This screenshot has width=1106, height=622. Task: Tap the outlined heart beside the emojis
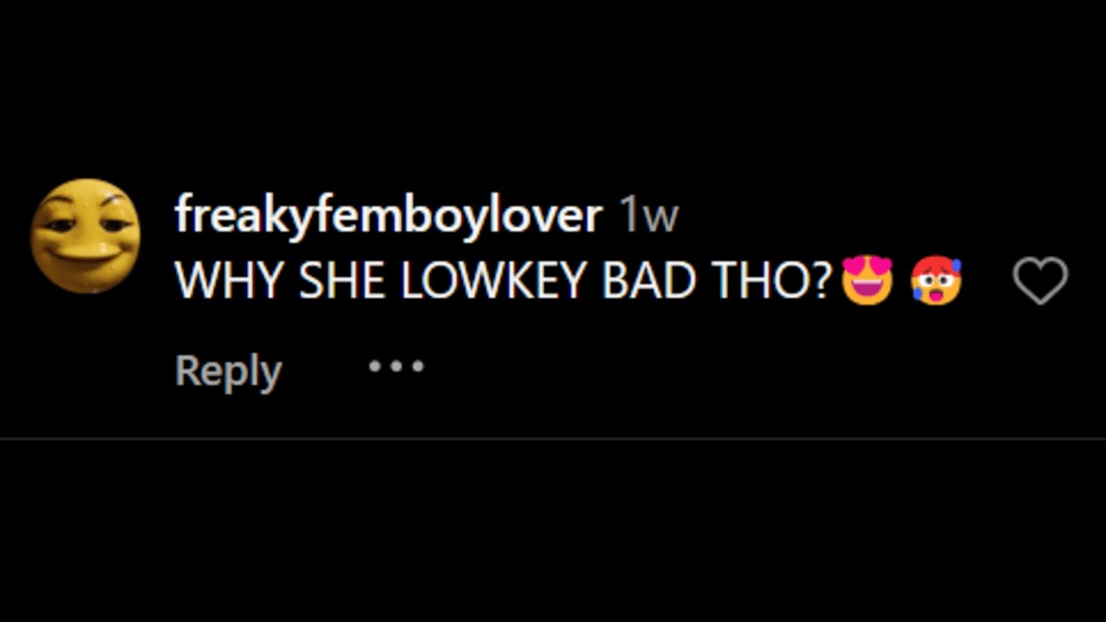tap(1040, 282)
